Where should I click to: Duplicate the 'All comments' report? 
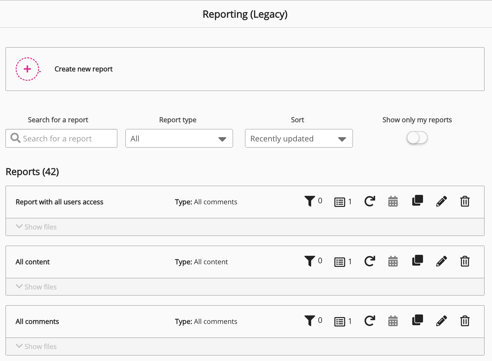417,321
